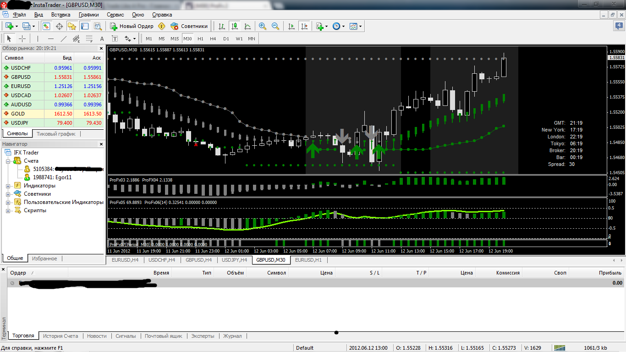Click the Новый Ордер button

point(132,26)
